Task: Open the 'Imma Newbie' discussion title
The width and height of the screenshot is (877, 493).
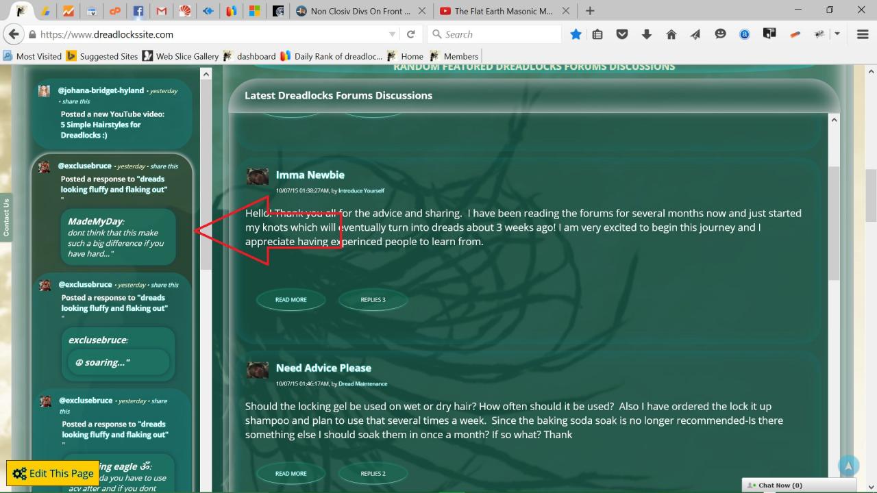Action: pyautogui.click(x=310, y=175)
